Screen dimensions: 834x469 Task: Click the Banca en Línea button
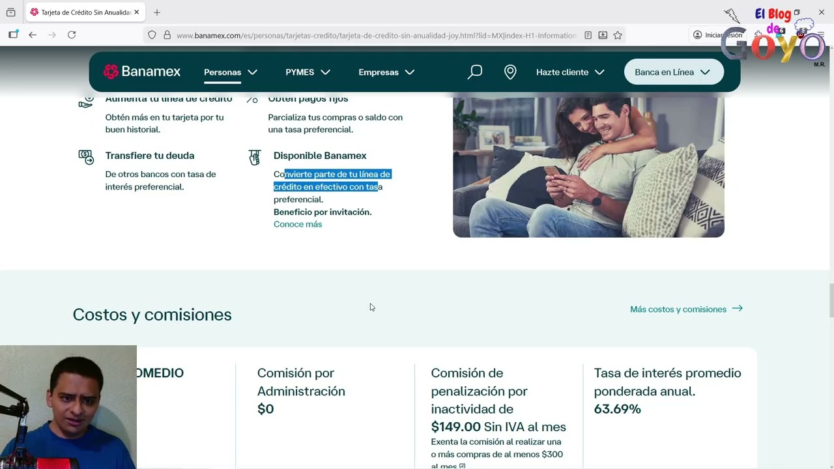tap(674, 72)
